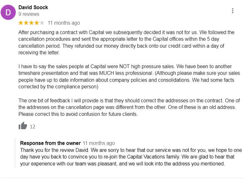Click the second gold rating star
The width and height of the screenshot is (245, 179).
26,23
